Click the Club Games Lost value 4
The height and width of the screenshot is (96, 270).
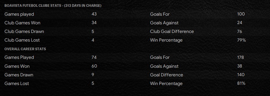[93, 40]
